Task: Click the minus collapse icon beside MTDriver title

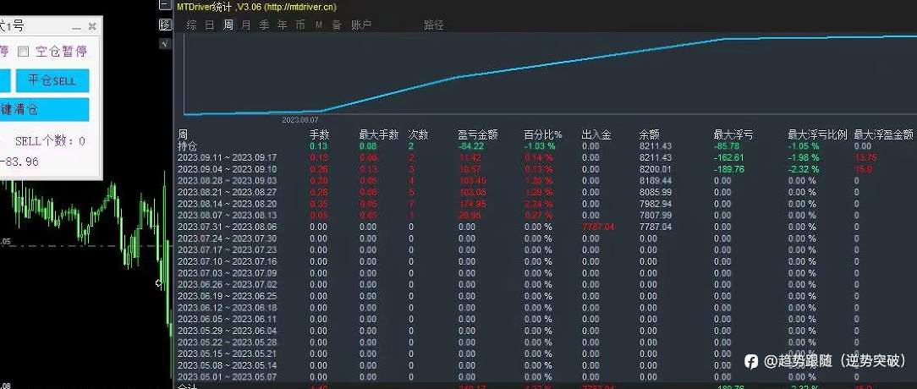Action: click(x=165, y=5)
